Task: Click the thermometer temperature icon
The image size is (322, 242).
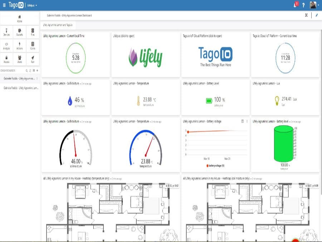Action: coord(138,101)
